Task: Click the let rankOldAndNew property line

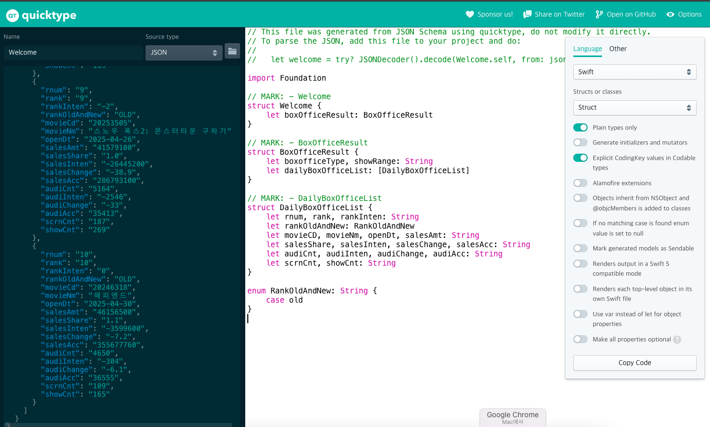Action: tap(340, 226)
